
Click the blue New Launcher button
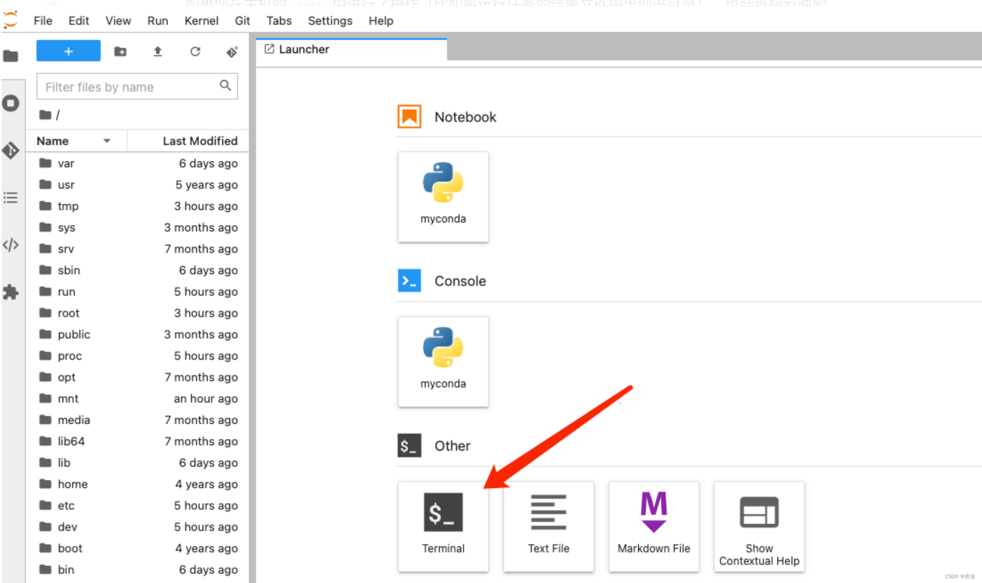click(x=68, y=51)
